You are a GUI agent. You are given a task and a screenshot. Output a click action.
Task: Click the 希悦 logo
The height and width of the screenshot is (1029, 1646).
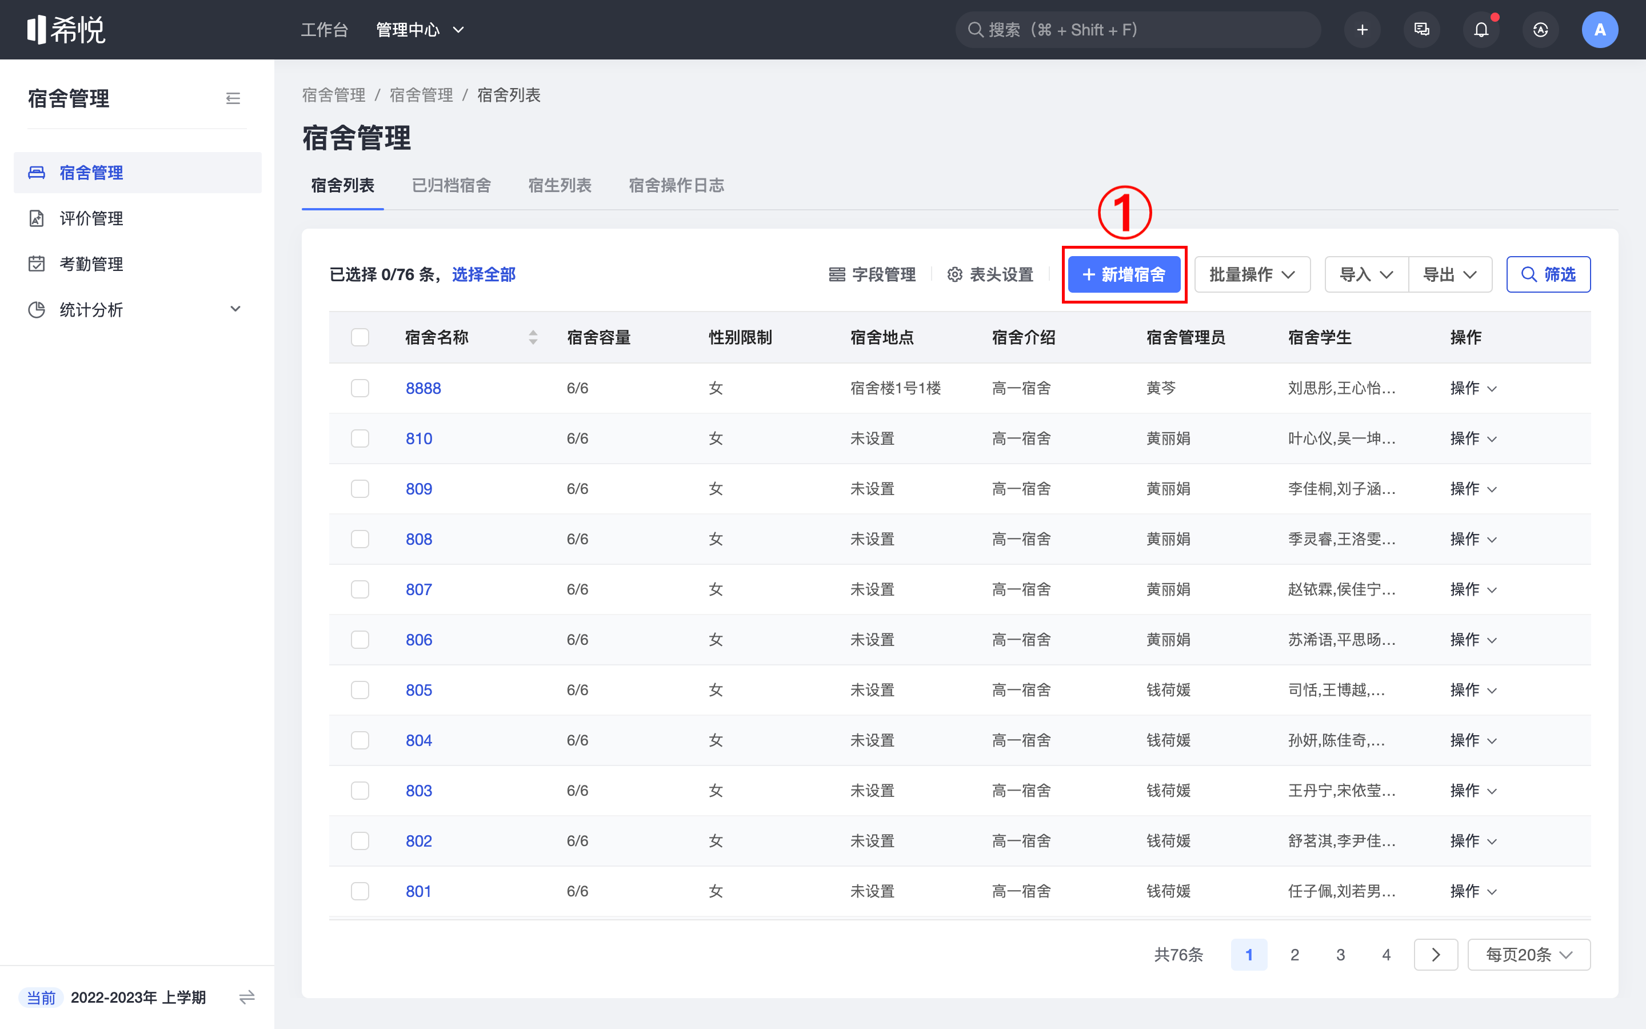tap(66, 29)
